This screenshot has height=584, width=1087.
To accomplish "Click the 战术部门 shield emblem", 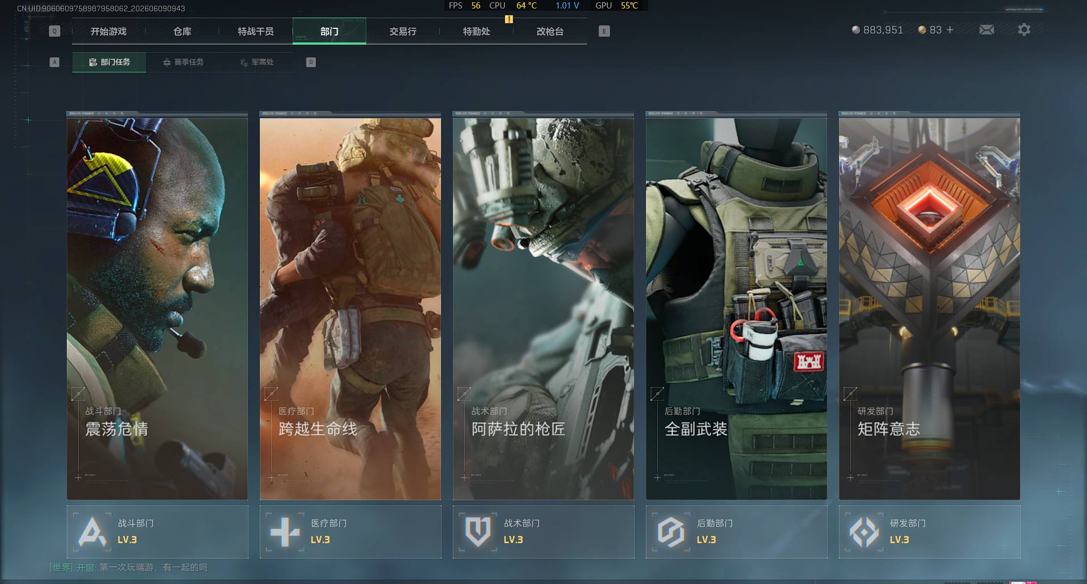I will click(x=478, y=532).
